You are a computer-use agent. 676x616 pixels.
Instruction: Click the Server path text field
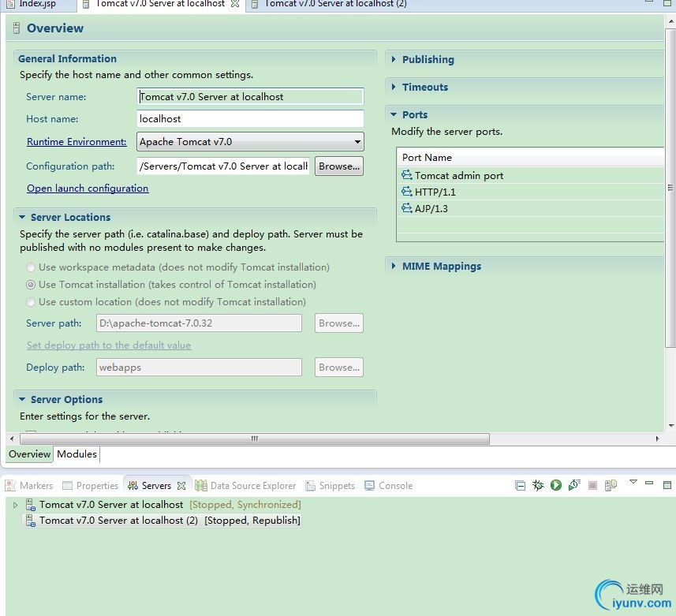(199, 323)
